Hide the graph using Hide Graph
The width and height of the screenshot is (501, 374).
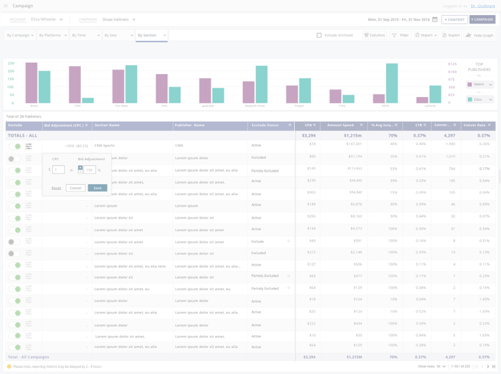pyautogui.click(x=479, y=35)
